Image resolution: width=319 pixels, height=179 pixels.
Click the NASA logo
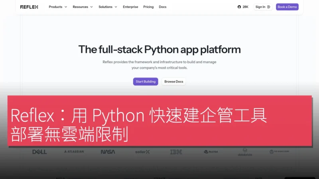pos(108,152)
